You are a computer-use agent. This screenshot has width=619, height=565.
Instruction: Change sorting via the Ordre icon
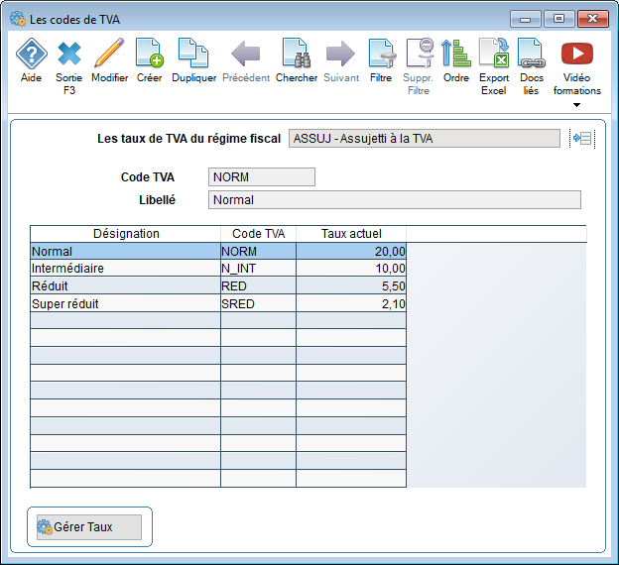click(x=455, y=53)
